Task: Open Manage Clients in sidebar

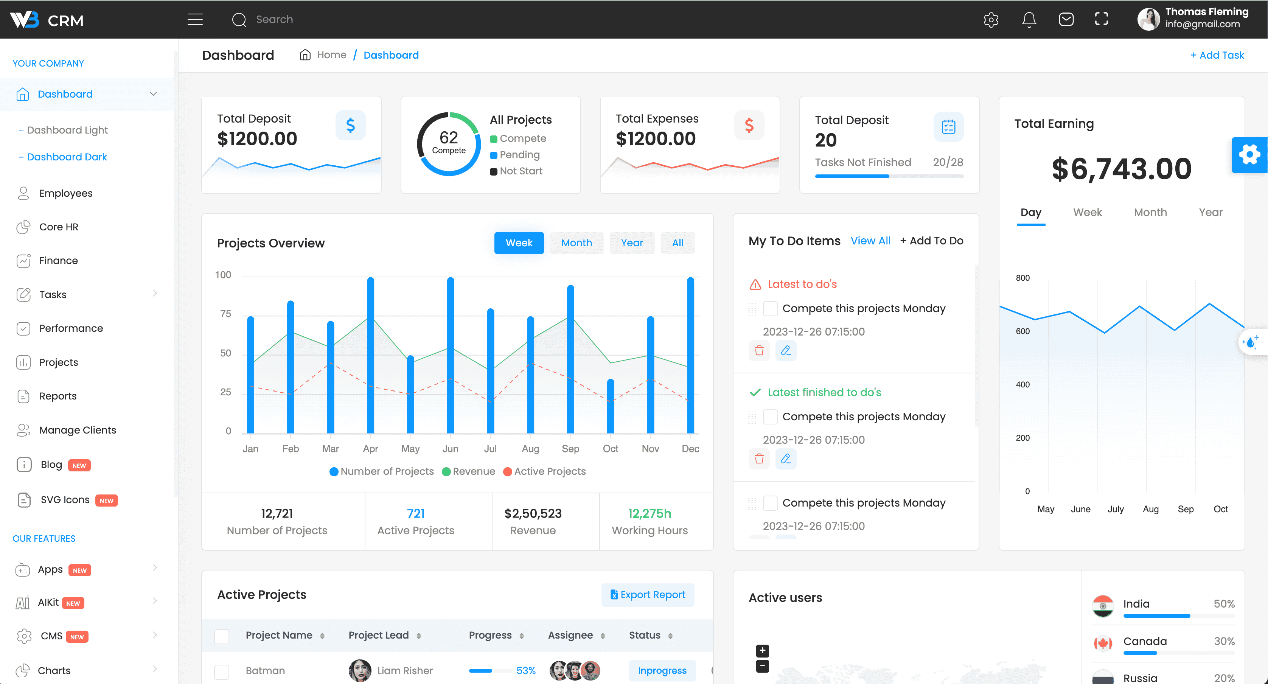Action: [x=77, y=430]
